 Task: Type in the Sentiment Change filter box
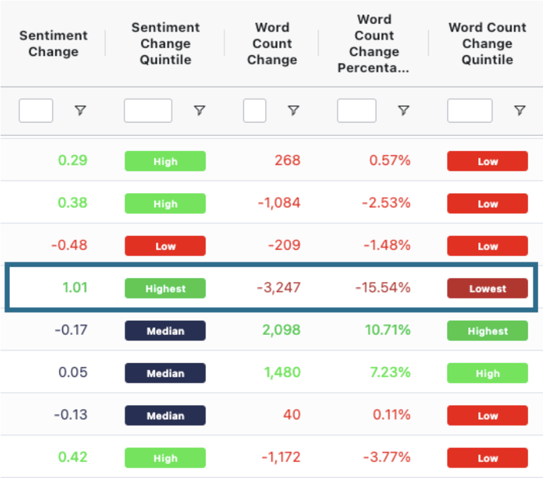coord(36,110)
